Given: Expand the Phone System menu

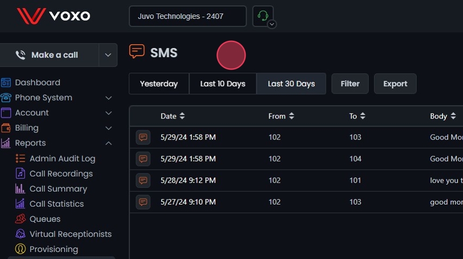Looking at the screenshot, I should [108, 98].
